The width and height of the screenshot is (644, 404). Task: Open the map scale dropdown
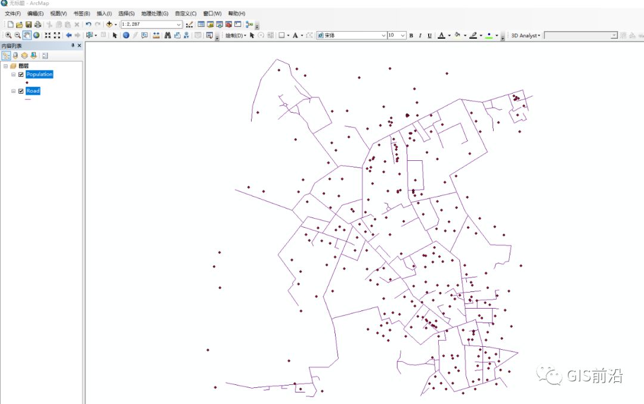pos(179,24)
